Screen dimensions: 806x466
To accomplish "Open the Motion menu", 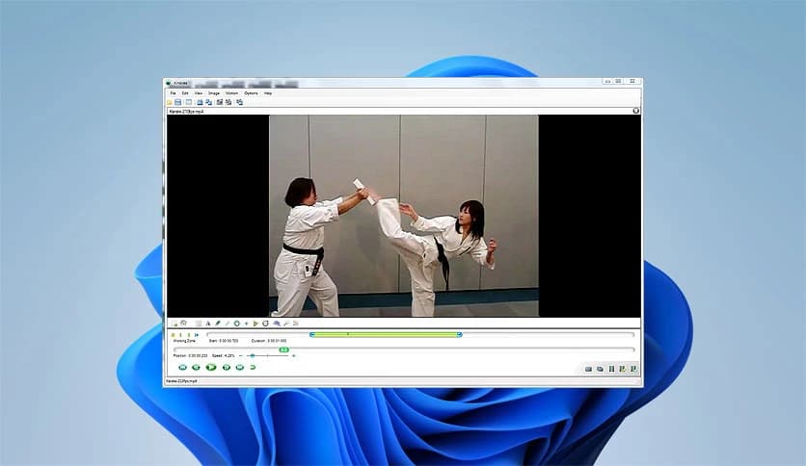I will point(231,93).
